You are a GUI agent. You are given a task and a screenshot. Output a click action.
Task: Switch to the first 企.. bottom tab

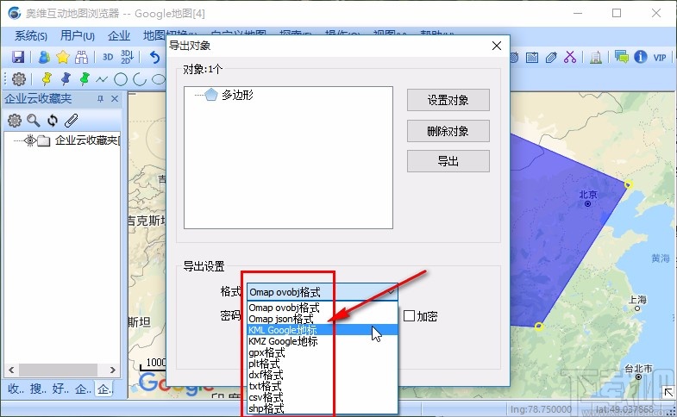click(x=83, y=389)
